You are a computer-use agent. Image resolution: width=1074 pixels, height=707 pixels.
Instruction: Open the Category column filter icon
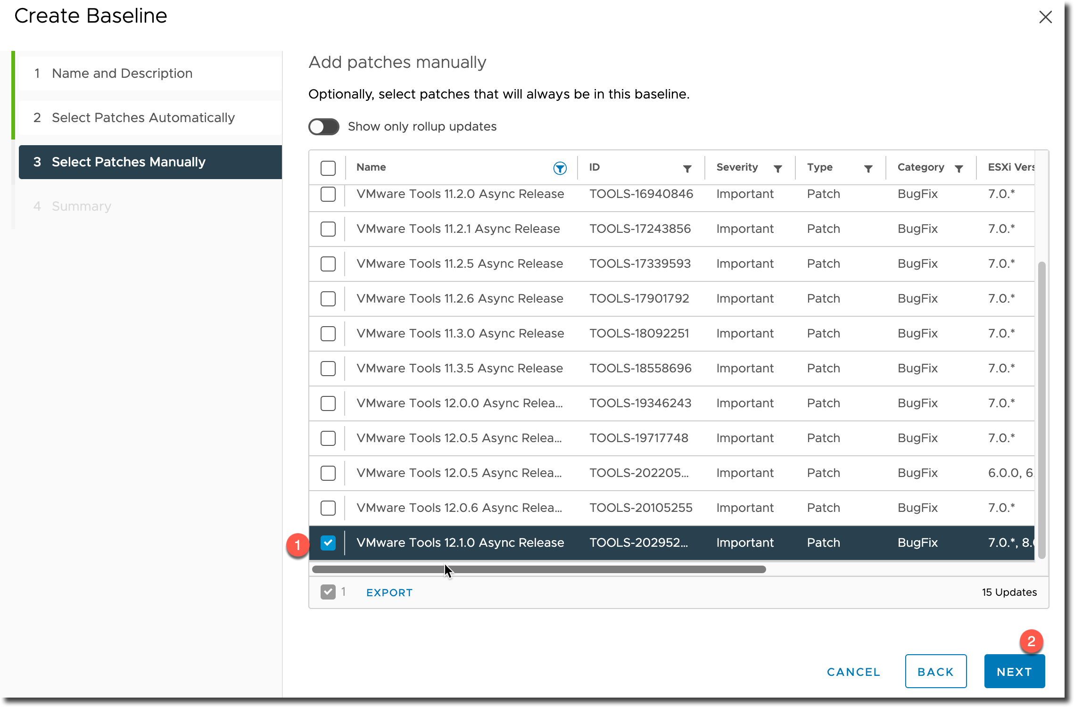(959, 169)
